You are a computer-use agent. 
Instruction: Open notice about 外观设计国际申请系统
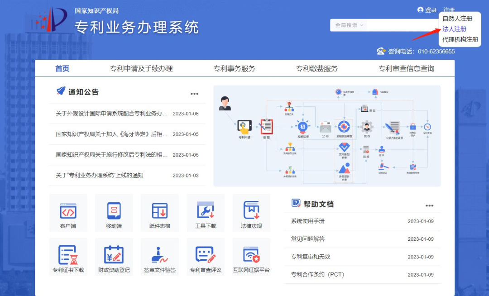point(112,114)
